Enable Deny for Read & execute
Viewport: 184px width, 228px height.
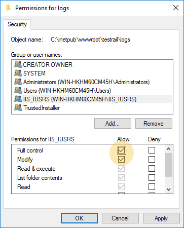[152, 168]
